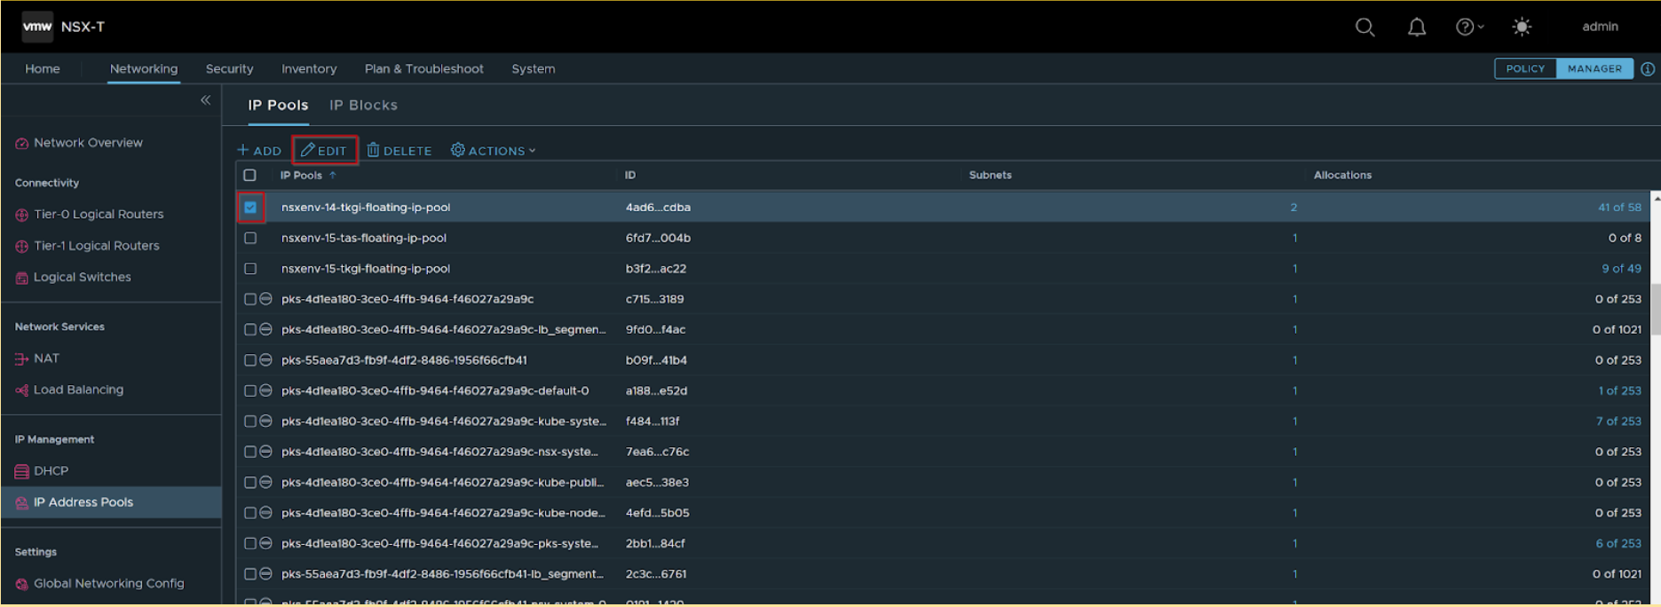This screenshot has width=1661, height=607.
Task: Open NAT under Network Services
Action: coord(46,359)
